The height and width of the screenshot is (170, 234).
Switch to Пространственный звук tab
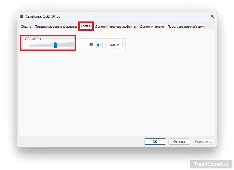(x=186, y=27)
